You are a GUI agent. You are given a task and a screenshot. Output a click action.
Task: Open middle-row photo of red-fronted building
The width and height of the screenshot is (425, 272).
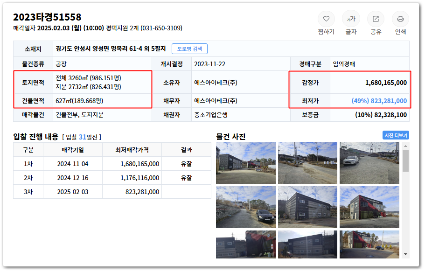click(369, 207)
